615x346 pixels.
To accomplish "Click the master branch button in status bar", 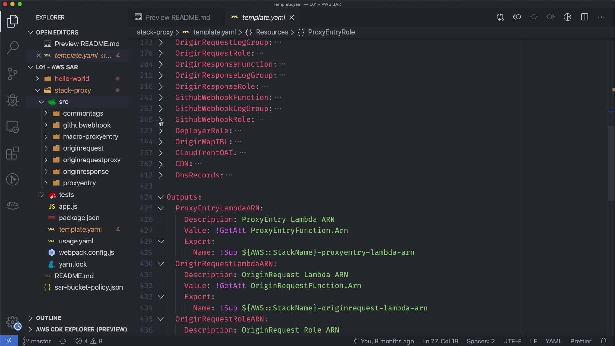I will (x=37, y=341).
